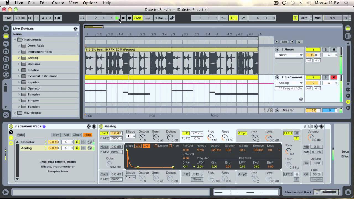Toggle the LFO1 switch
Screen dimensions: 354x199
pos(288,133)
